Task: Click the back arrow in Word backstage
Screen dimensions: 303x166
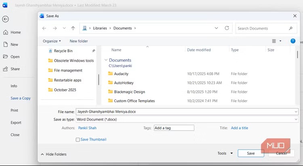Action: (5, 19)
